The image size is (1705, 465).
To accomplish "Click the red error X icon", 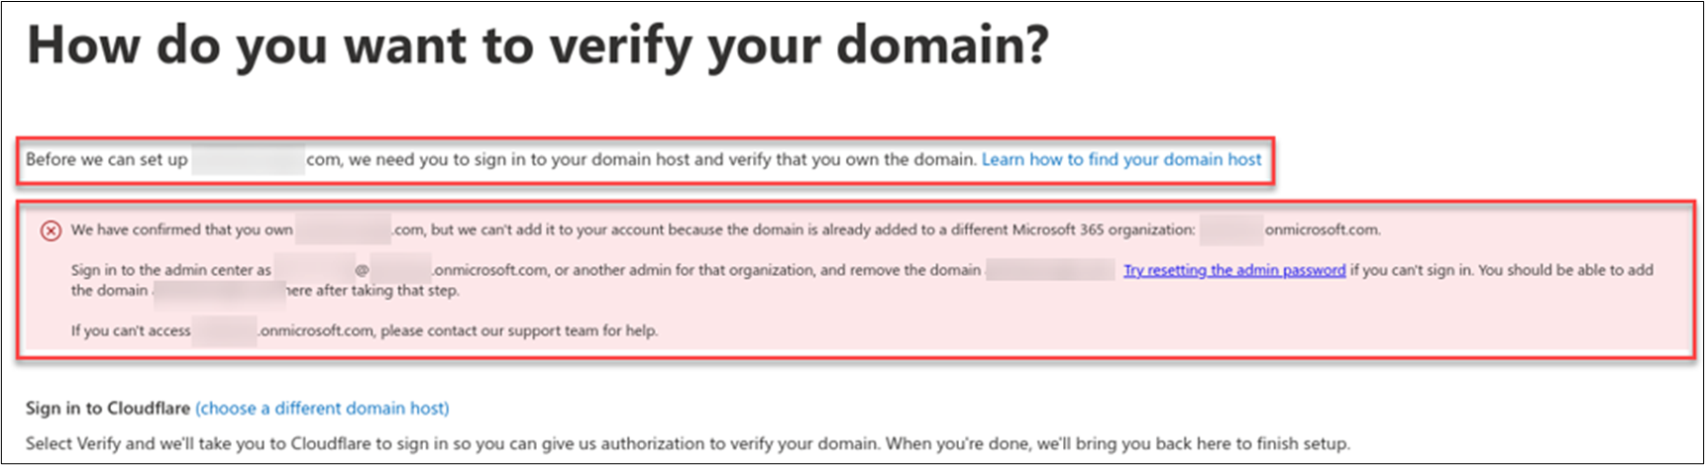I will 51,231.
